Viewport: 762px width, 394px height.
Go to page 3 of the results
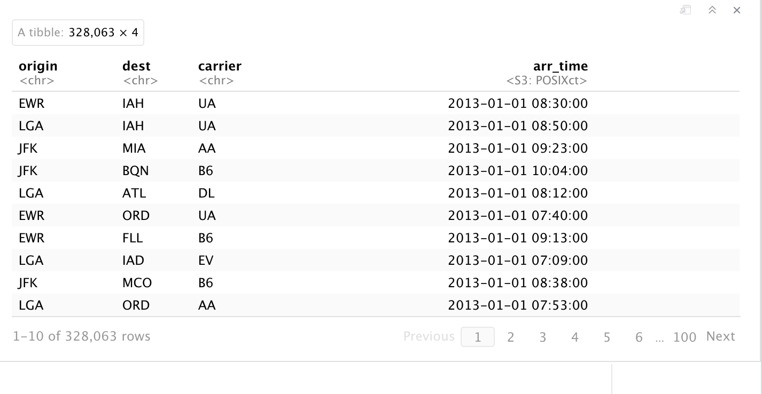pyautogui.click(x=542, y=336)
